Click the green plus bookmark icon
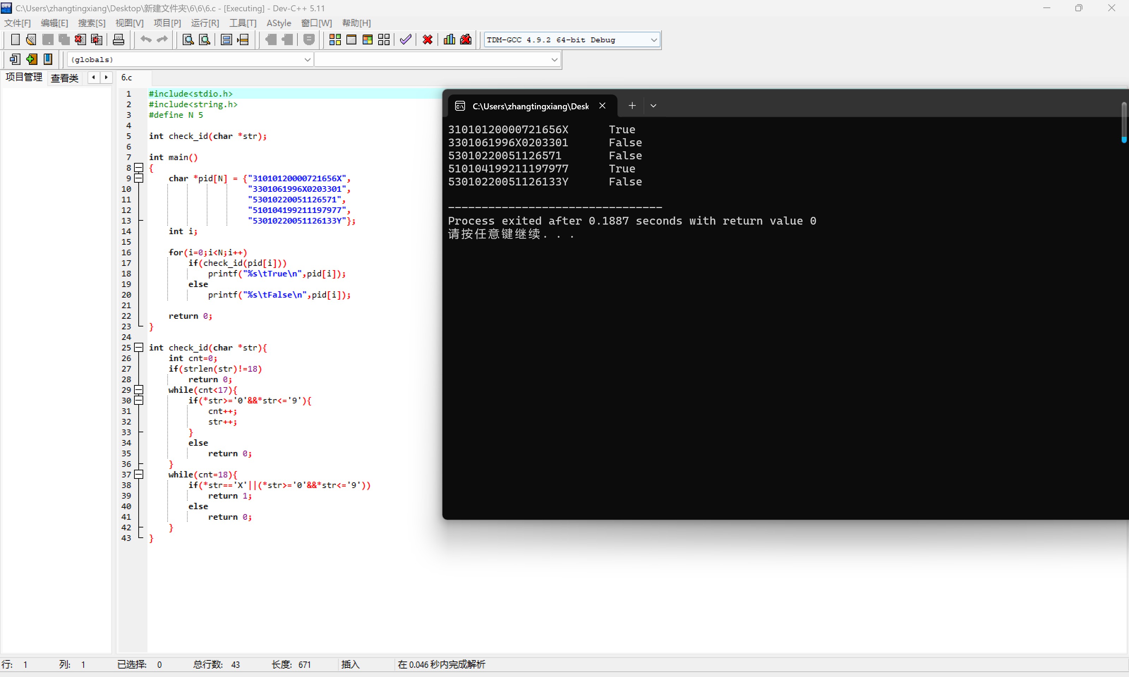The image size is (1129, 677). (31, 59)
